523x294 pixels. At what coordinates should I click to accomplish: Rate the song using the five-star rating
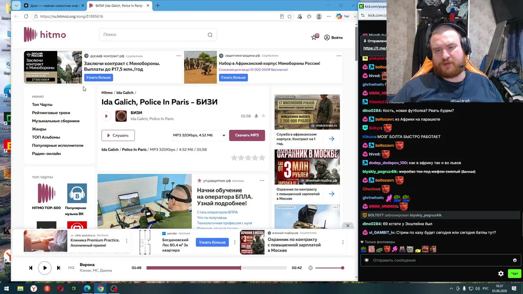click(x=248, y=158)
